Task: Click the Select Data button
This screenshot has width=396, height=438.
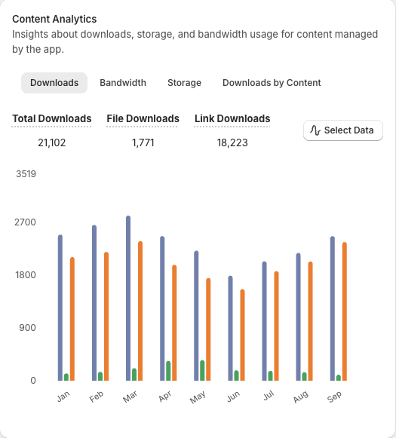Action: [343, 130]
